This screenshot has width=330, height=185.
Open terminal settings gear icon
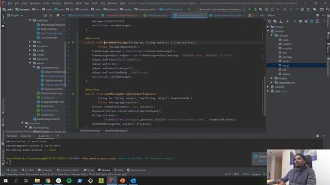318,136
